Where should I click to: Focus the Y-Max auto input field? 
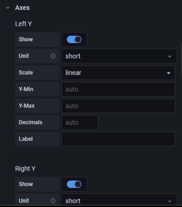click(118, 106)
